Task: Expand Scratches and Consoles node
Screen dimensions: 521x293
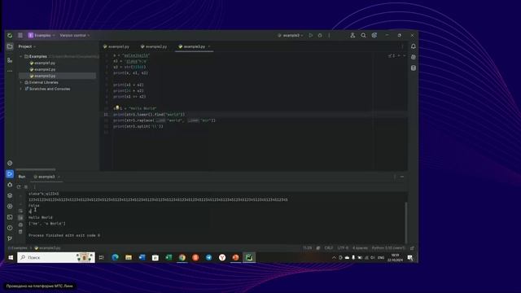Action: pos(21,89)
